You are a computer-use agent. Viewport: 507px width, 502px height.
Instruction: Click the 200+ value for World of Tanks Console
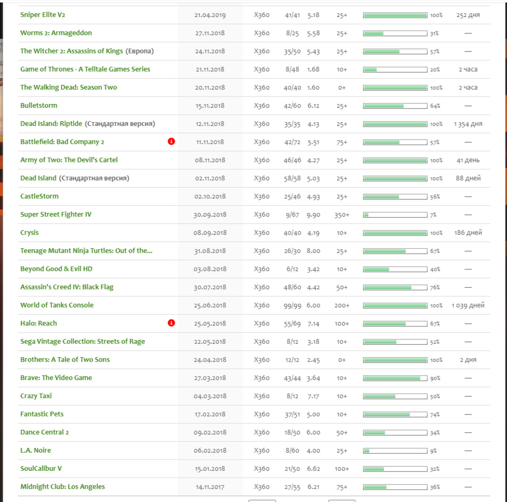(342, 305)
